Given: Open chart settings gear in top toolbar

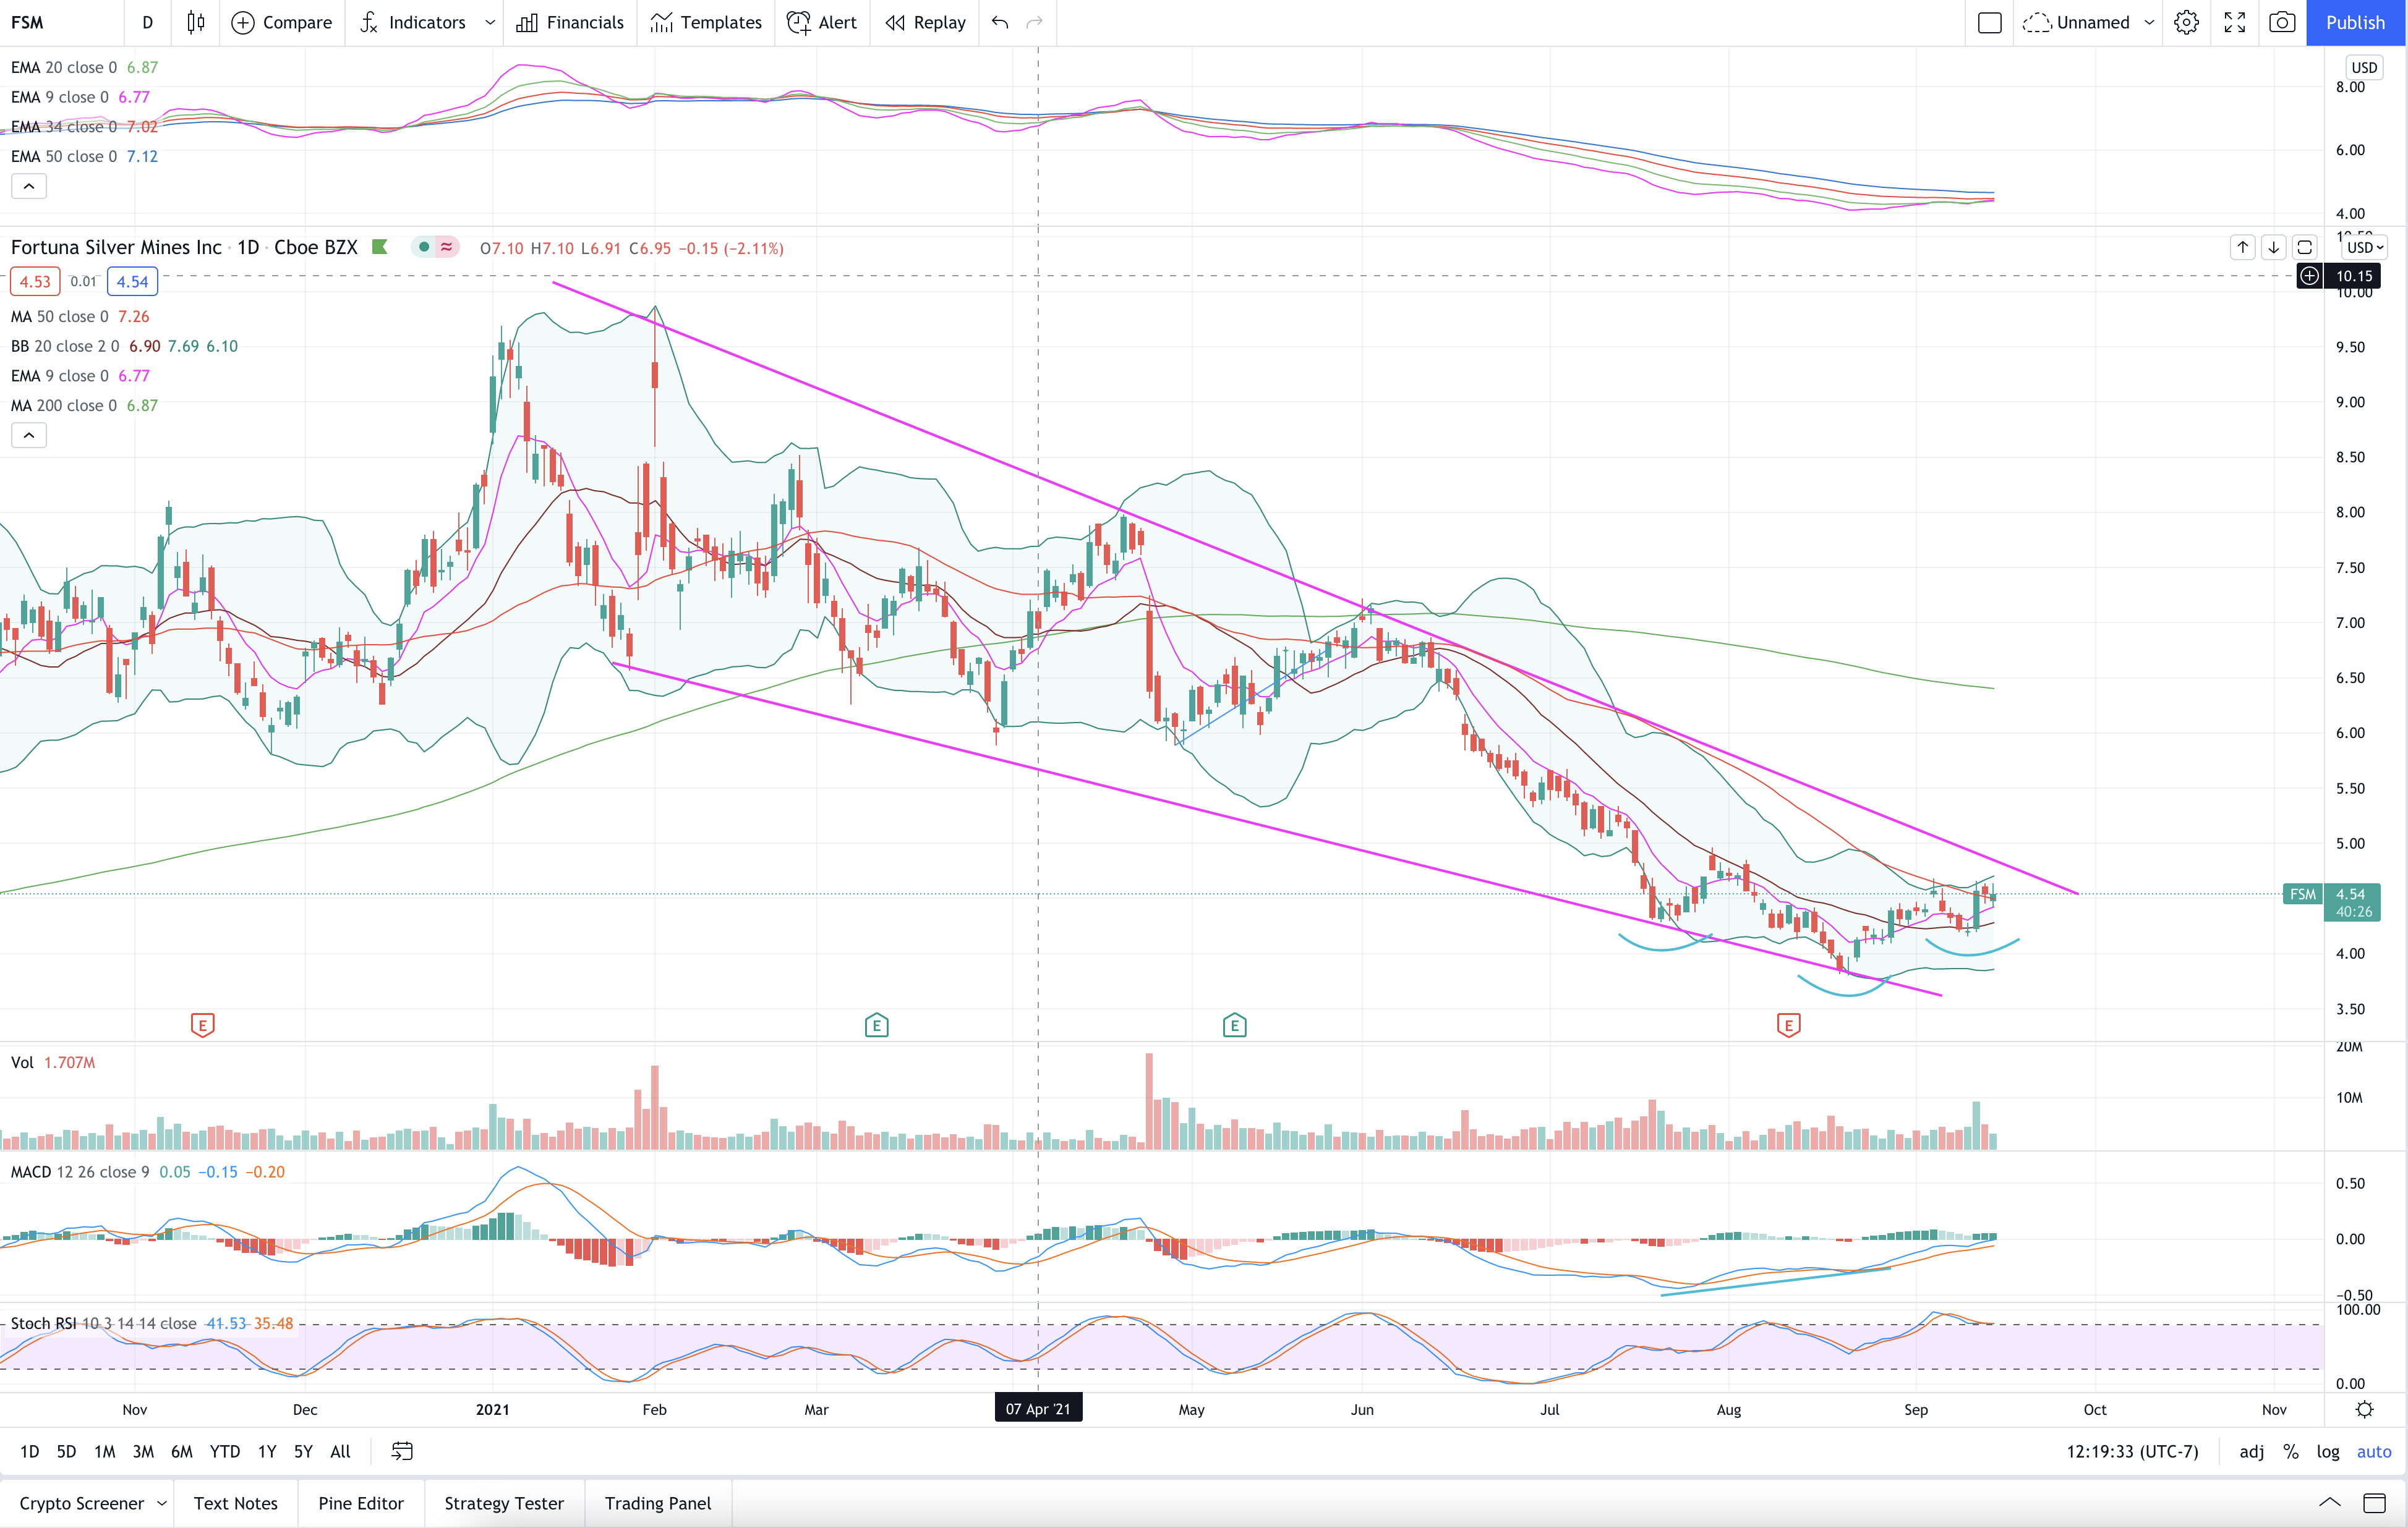Looking at the screenshot, I should [x=2186, y=22].
